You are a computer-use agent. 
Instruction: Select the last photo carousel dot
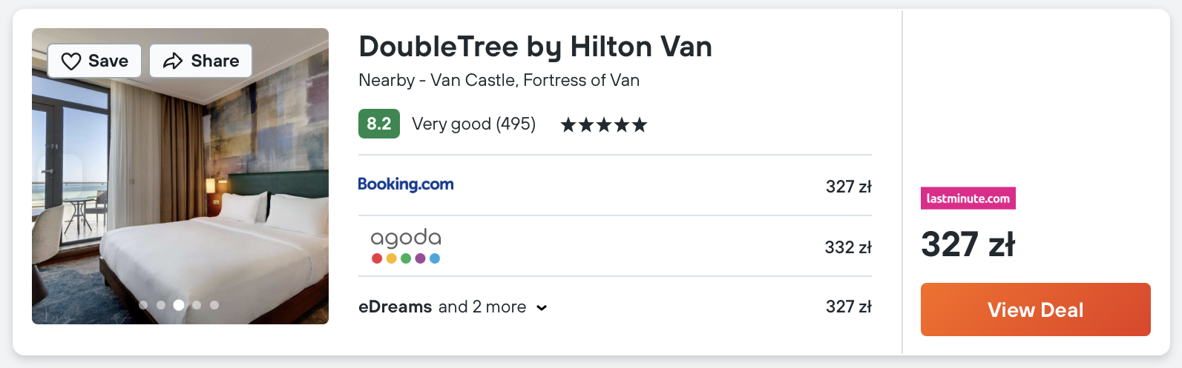click(214, 305)
